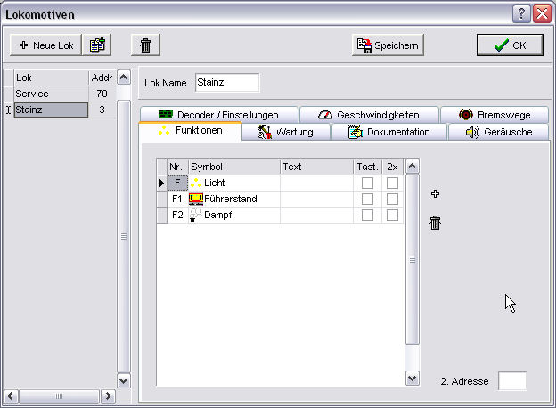Screen dimensions: 556x408
Task: Click the Lok list horizontal scrollbar thumb
Action: click(x=59, y=396)
